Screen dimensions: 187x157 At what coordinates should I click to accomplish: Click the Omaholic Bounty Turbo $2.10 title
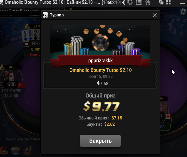coord(101,70)
